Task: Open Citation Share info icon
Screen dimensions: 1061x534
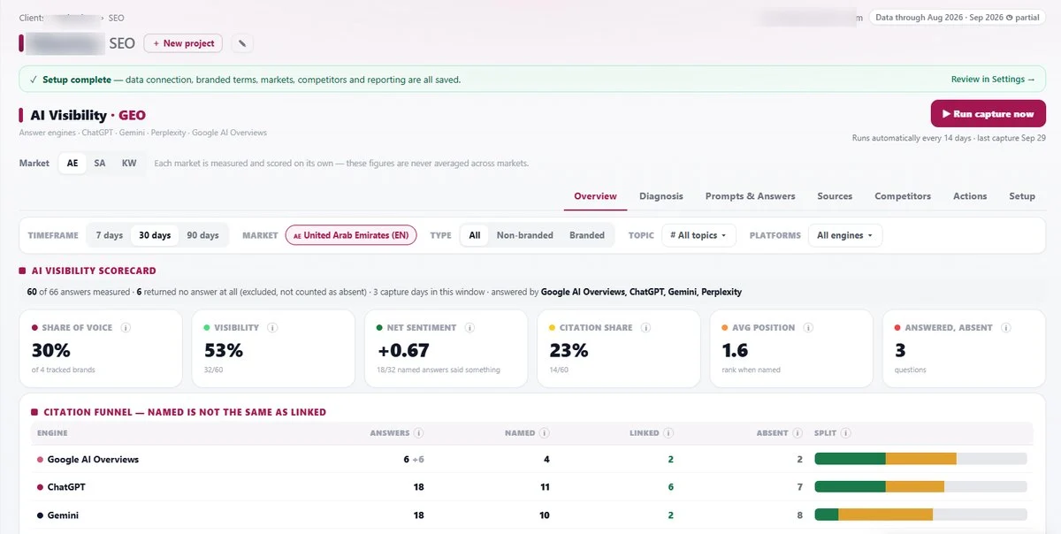Action: [x=645, y=327]
